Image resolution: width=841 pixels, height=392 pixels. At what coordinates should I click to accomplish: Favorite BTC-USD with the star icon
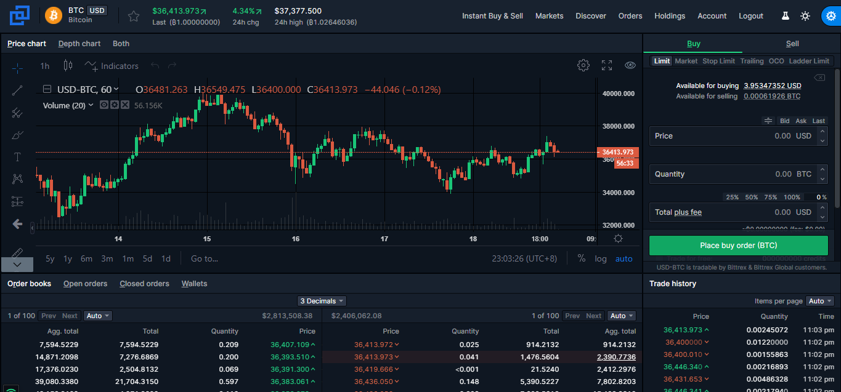click(134, 16)
